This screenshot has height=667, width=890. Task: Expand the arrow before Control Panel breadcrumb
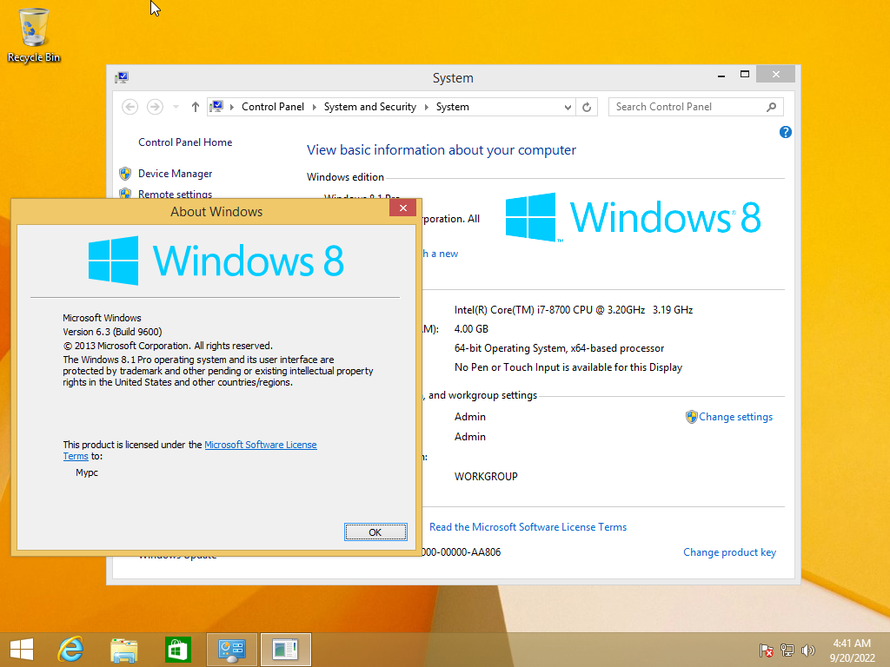pos(231,107)
